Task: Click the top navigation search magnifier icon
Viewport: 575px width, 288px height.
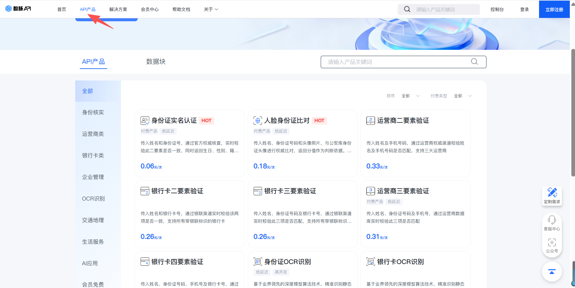Action: tap(407, 9)
